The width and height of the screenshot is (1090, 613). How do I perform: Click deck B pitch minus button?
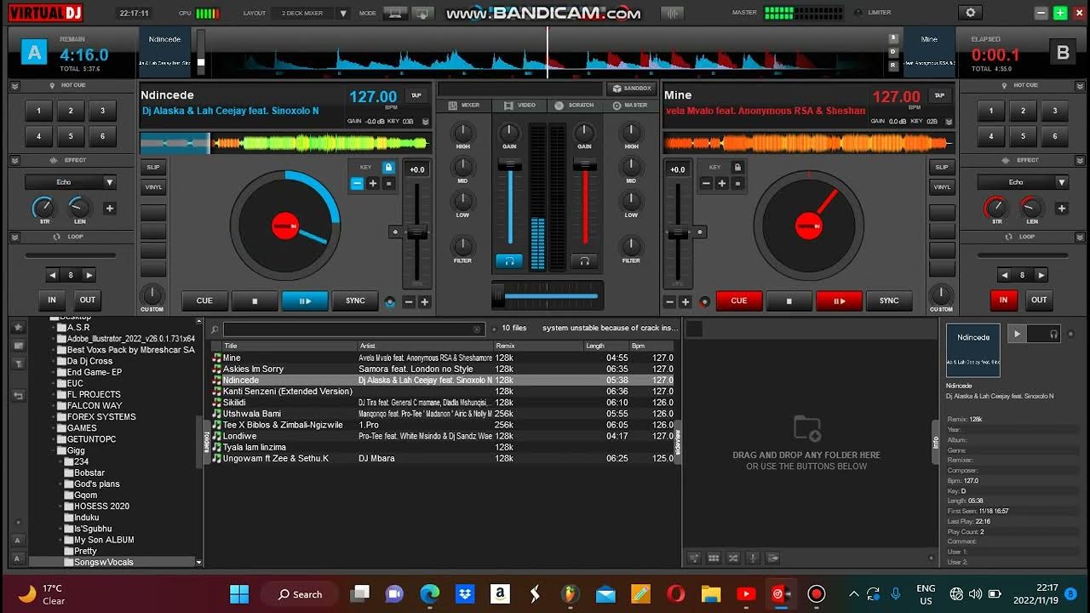point(669,301)
